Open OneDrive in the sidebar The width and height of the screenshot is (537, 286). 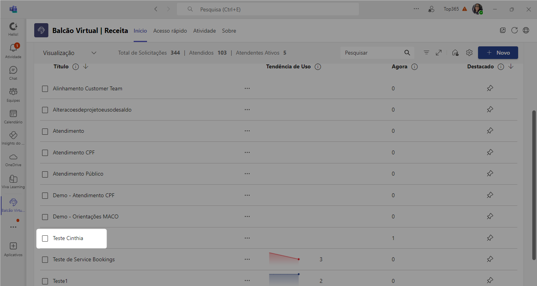click(13, 159)
